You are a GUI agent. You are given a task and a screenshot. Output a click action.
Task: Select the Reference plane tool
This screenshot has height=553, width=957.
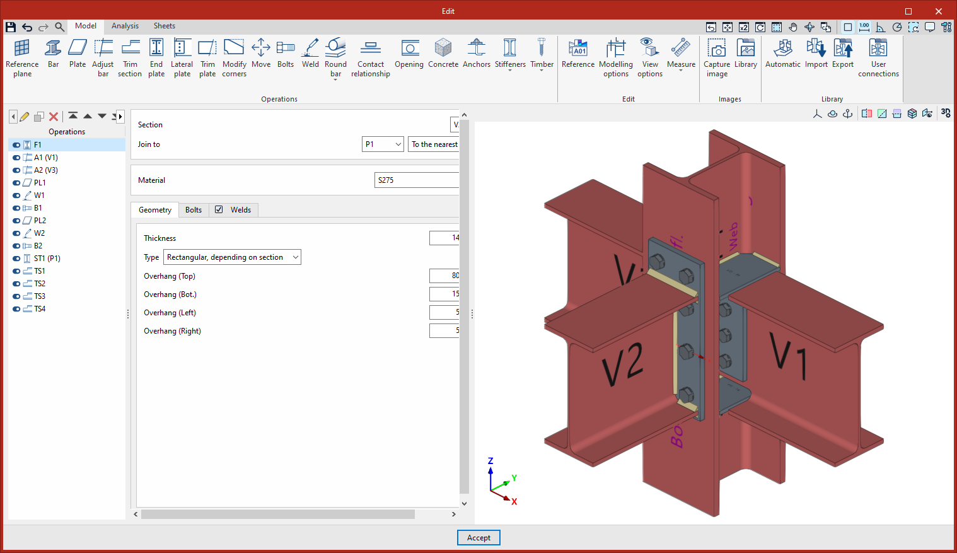point(22,58)
